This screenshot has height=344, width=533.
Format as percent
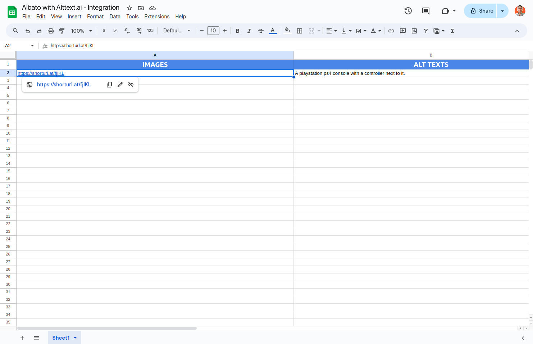click(115, 31)
